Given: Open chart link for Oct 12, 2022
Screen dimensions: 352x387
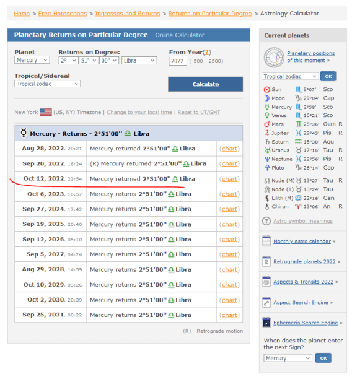Looking at the screenshot, I should pyautogui.click(x=229, y=179).
